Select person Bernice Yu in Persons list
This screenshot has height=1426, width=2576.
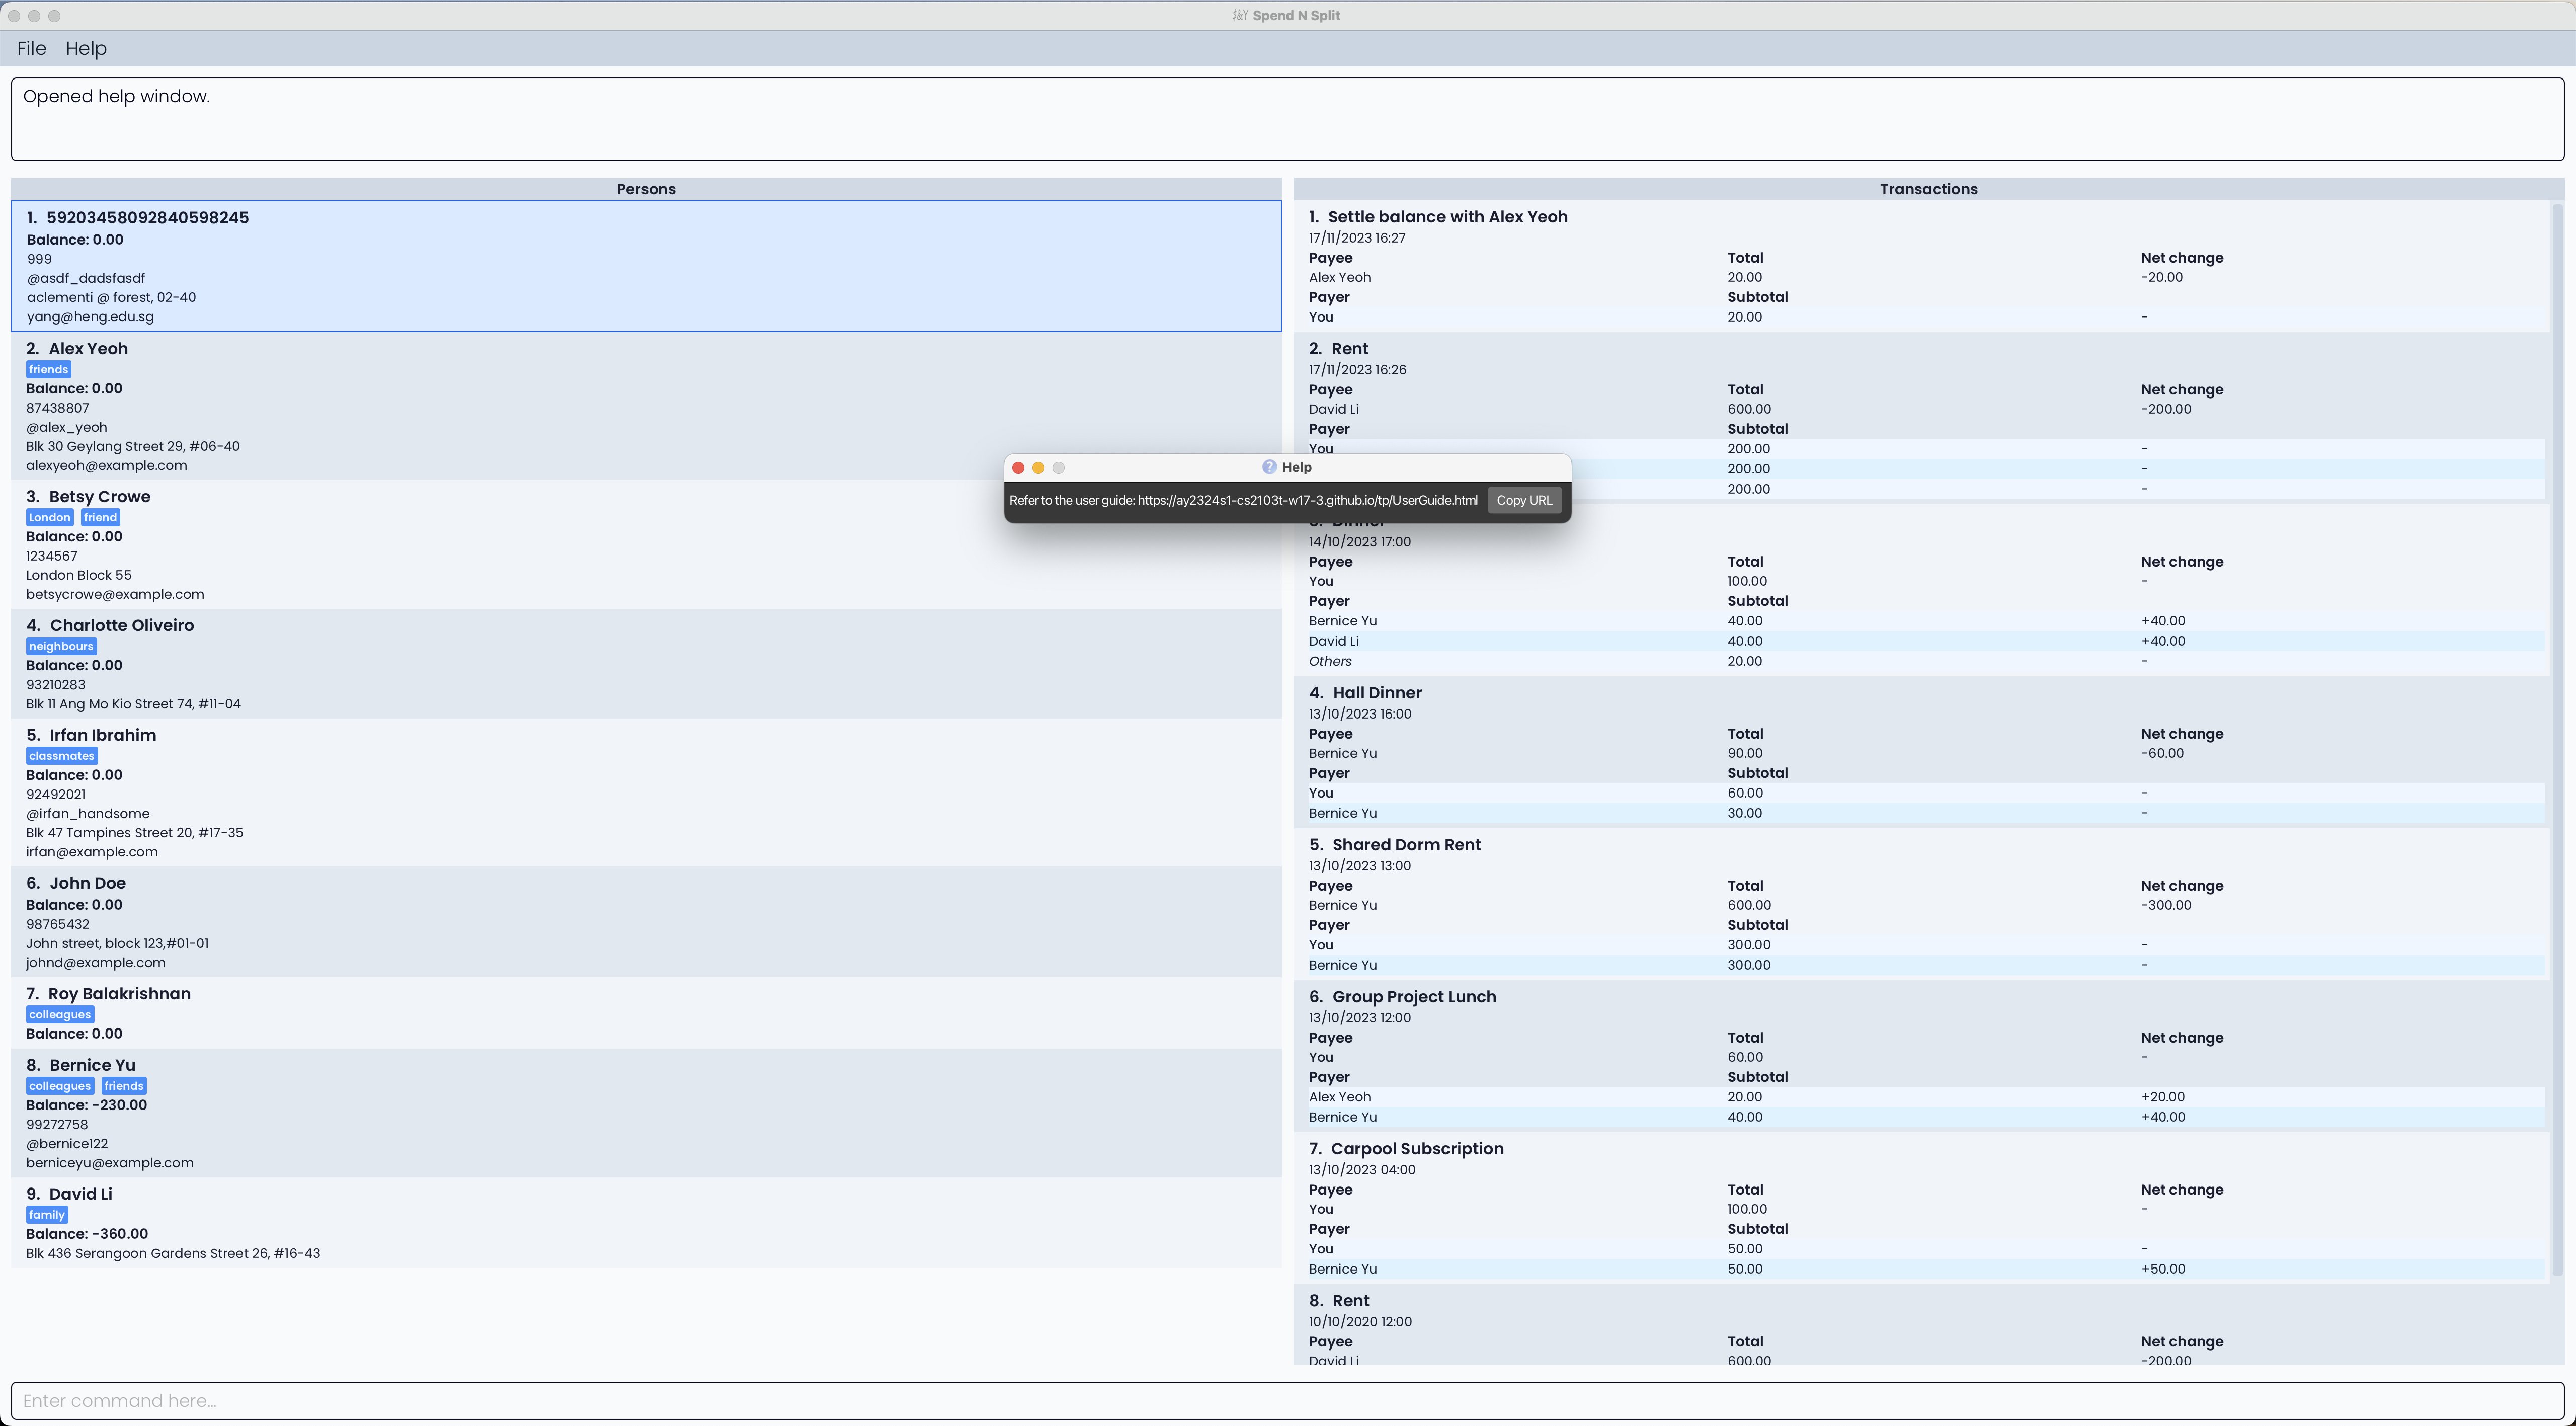click(x=646, y=1113)
